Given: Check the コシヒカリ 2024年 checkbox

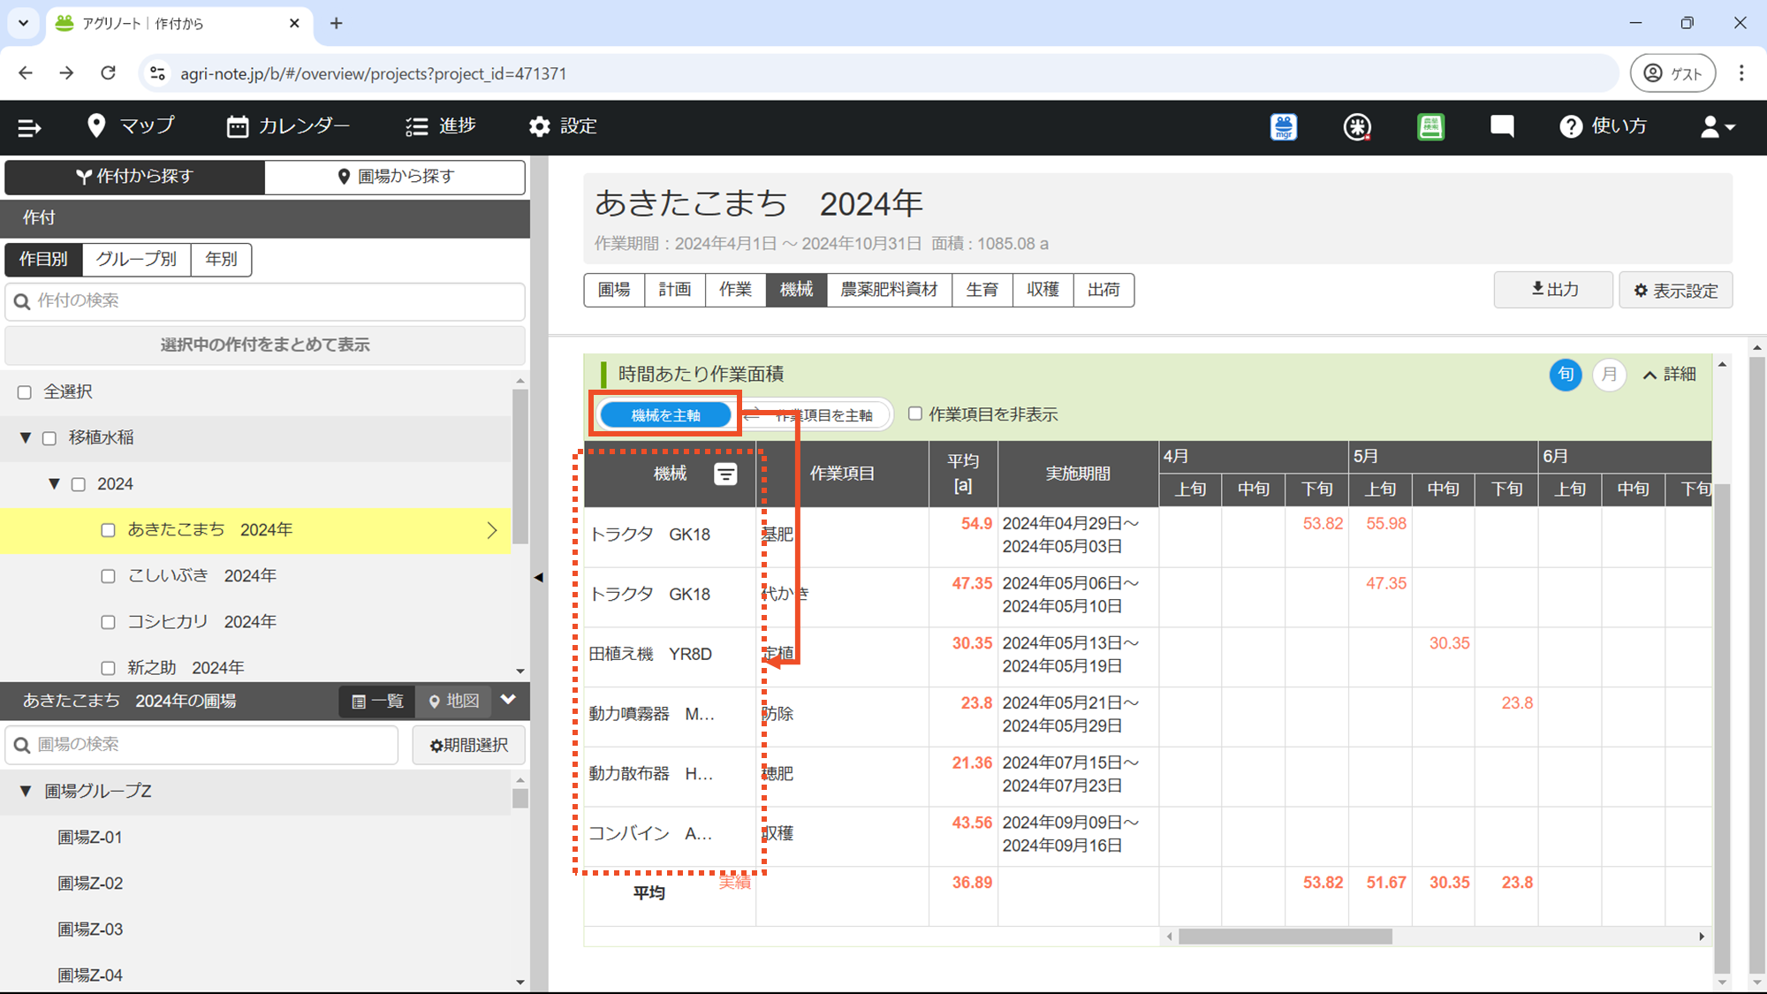Looking at the screenshot, I should [108, 622].
